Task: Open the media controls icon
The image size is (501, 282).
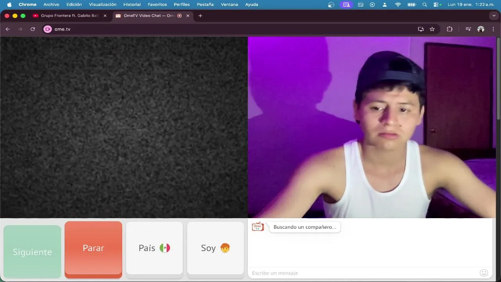Action: [468, 29]
